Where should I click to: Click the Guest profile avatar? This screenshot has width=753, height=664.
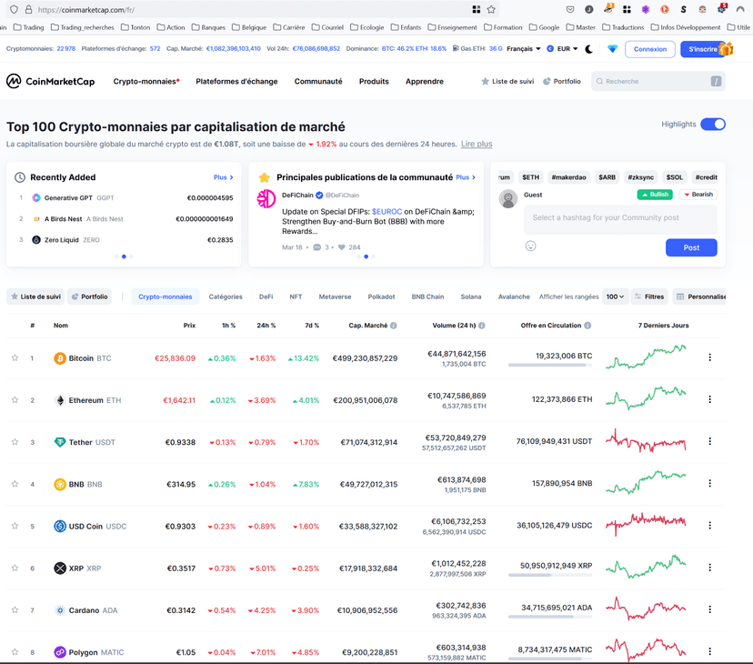tap(508, 198)
